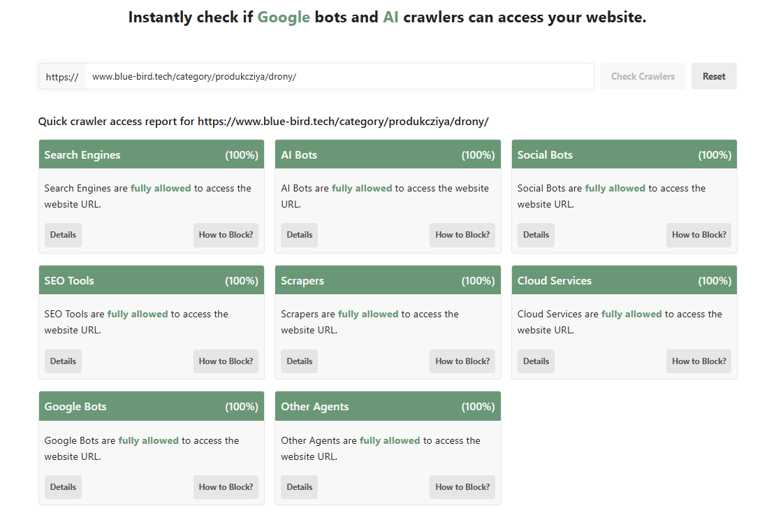Click How to Block for Google Bots
This screenshot has width=783, height=520.
pos(226,487)
